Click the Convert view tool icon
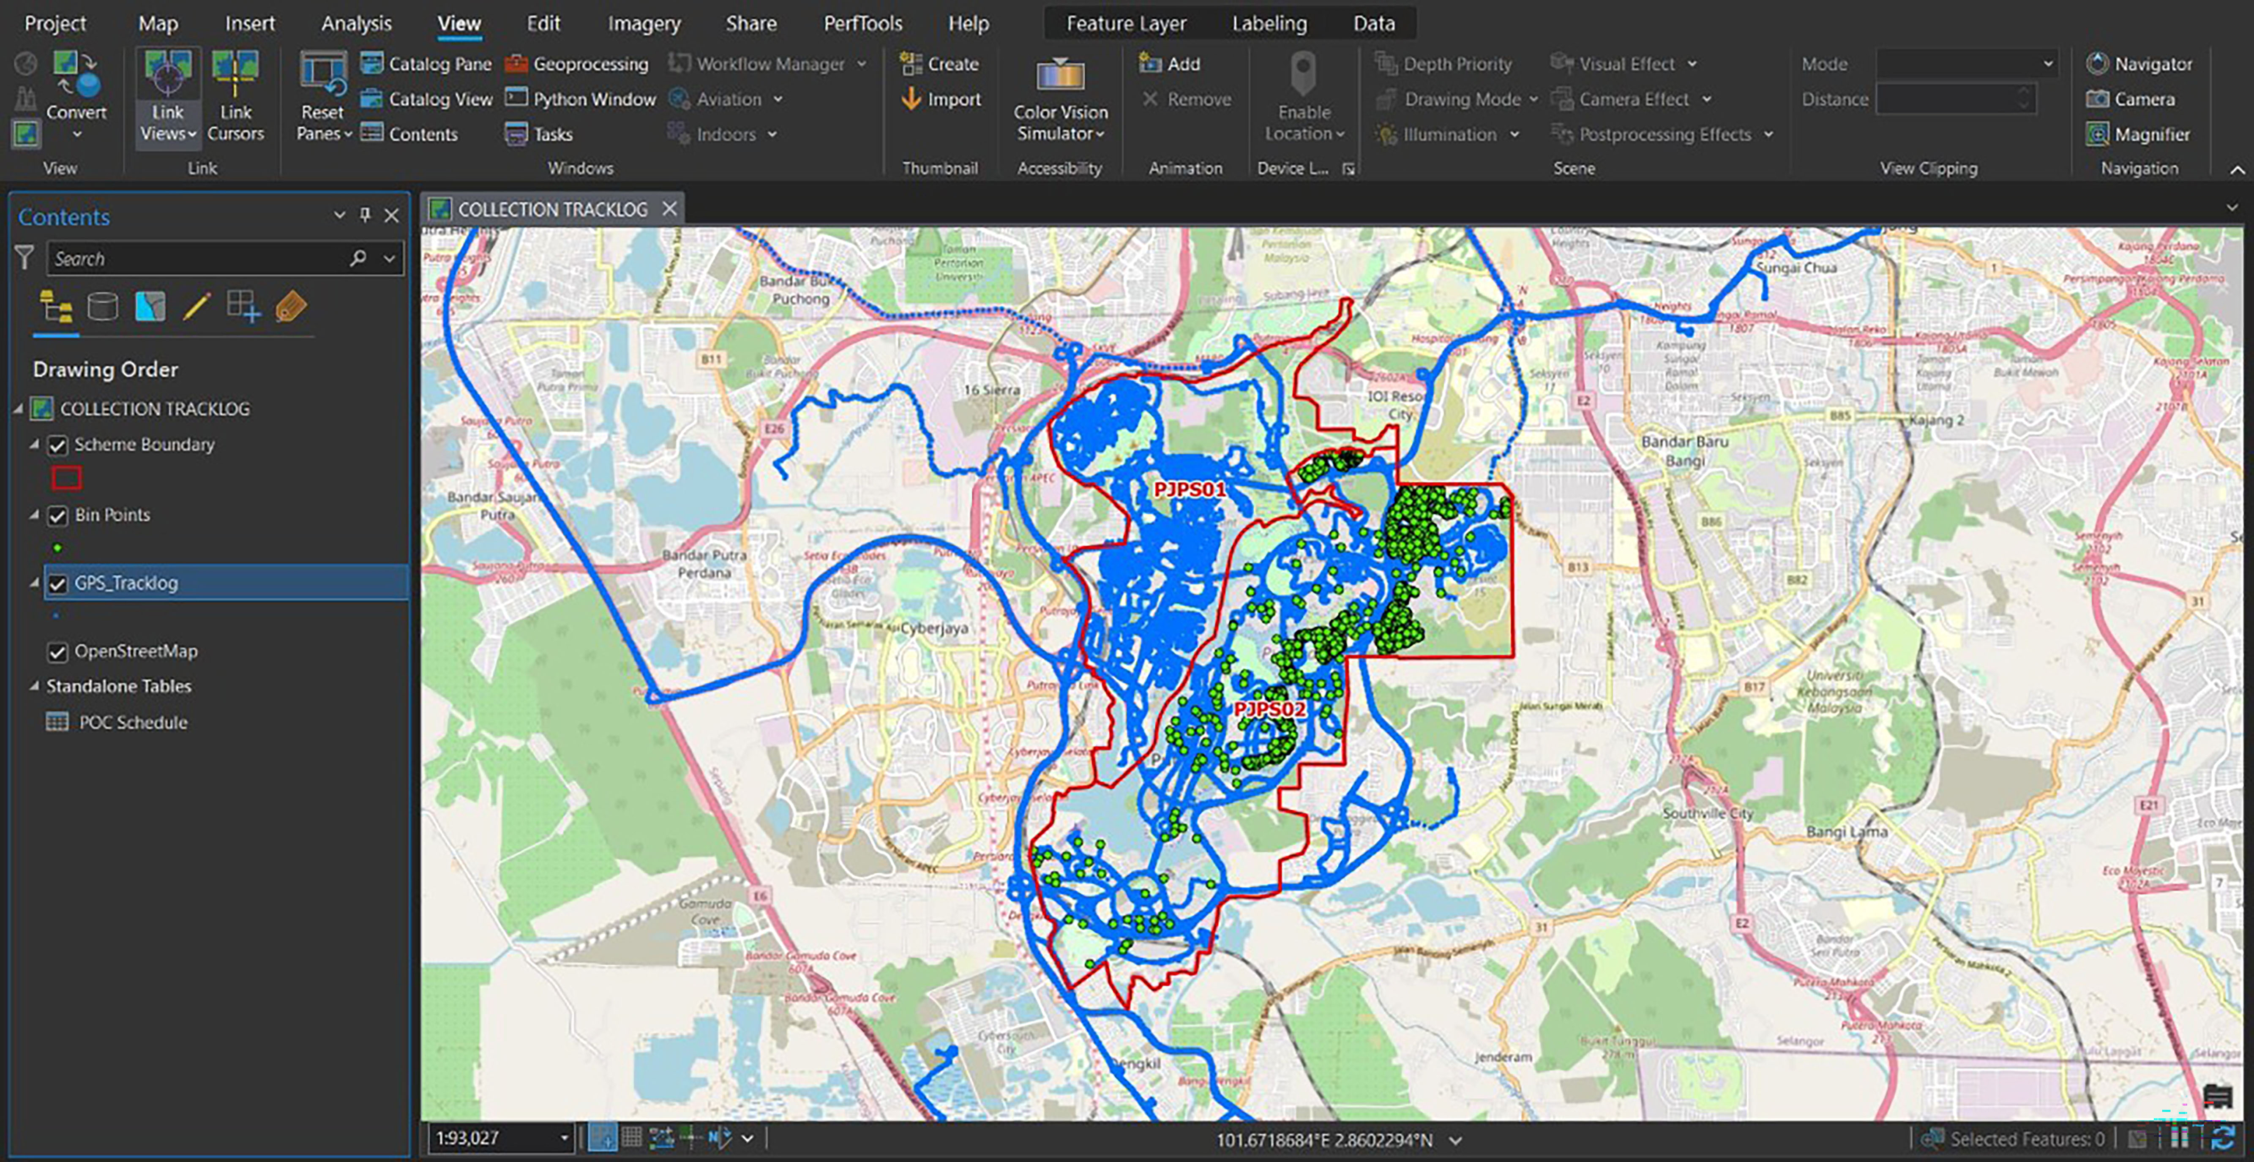2254x1162 pixels. click(x=76, y=74)
